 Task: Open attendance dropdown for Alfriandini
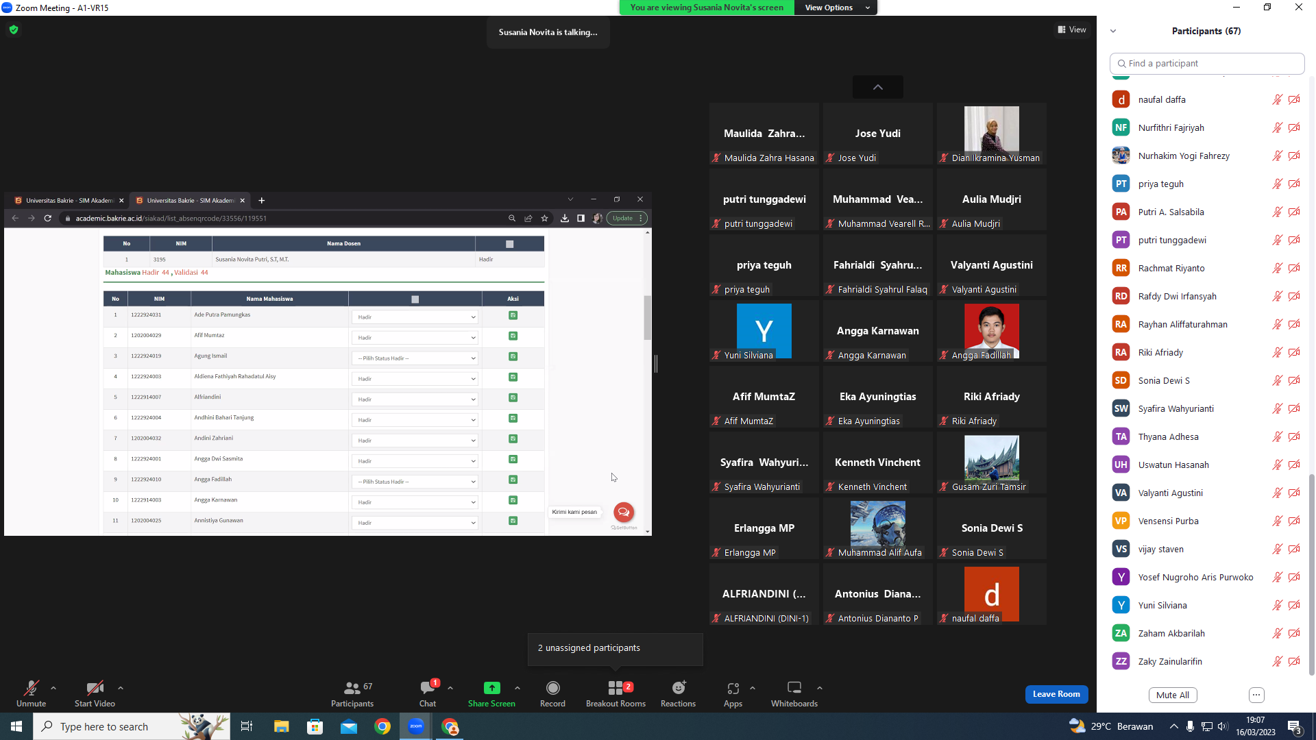[x=415, y=399]
